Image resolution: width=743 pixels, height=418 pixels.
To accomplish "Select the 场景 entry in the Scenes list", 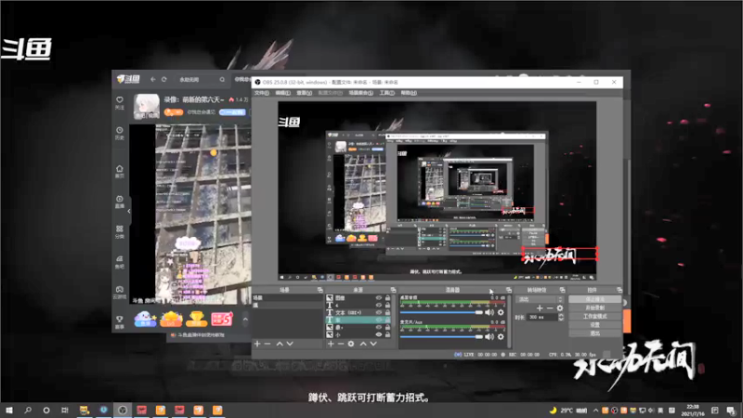I will click(288, 298).
